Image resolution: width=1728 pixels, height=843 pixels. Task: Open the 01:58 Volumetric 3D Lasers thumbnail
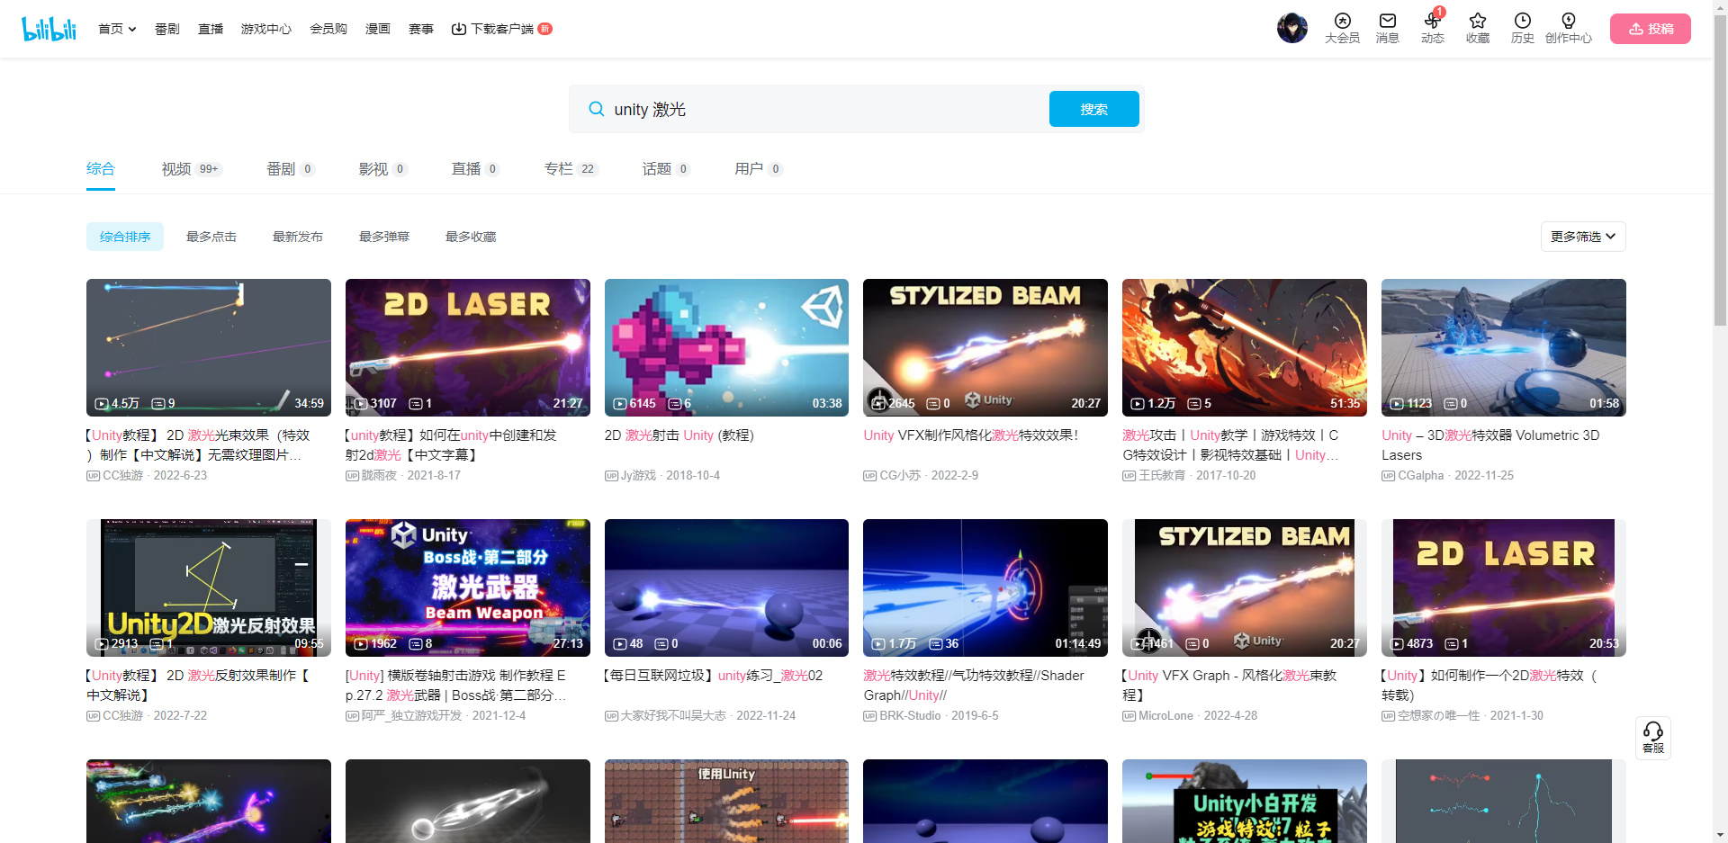(x=1504, y=347)
